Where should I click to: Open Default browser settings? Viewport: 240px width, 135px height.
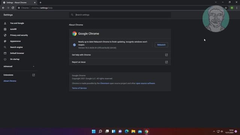(17, 53)
